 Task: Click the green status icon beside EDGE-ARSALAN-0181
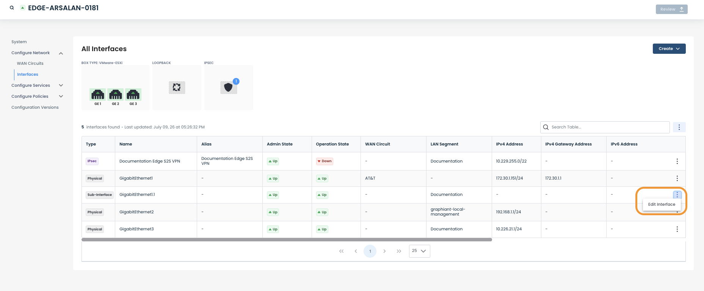tap(23, 8)
